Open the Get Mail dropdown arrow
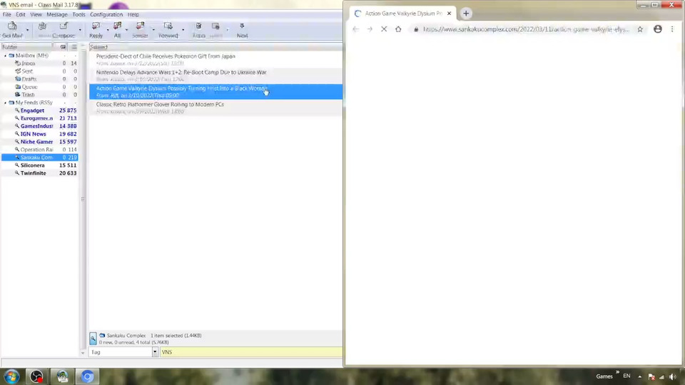The height and width of the screenshot is (385, 685). (x=27, y=30)
